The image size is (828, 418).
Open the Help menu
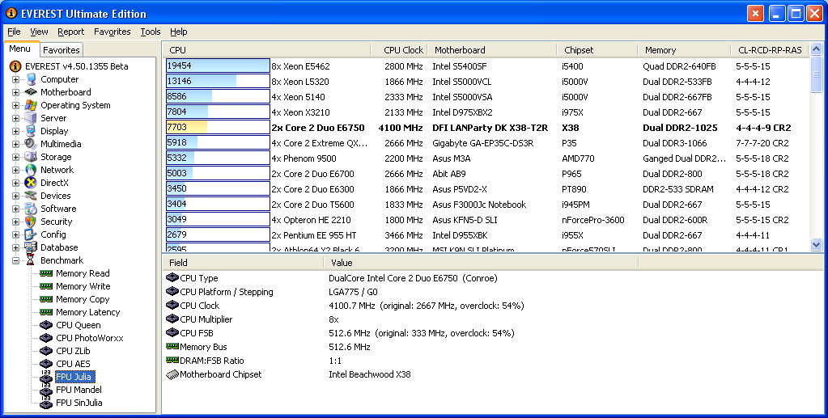pos(179,32)
